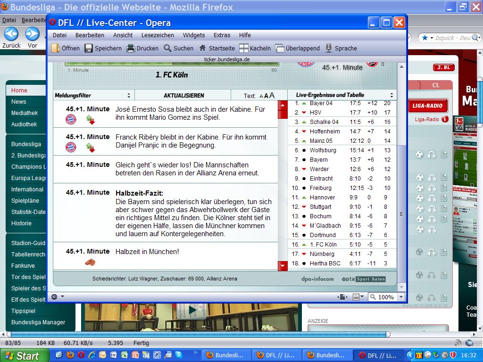Click the Speichern floppy disk icon

click(x=89, y=49)
